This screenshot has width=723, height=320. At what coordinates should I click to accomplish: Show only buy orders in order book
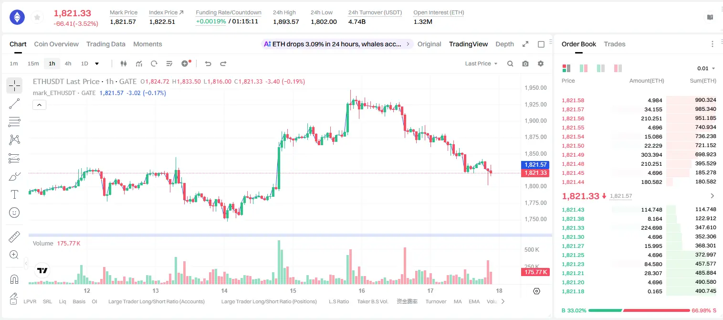click(x=601, y=68)
